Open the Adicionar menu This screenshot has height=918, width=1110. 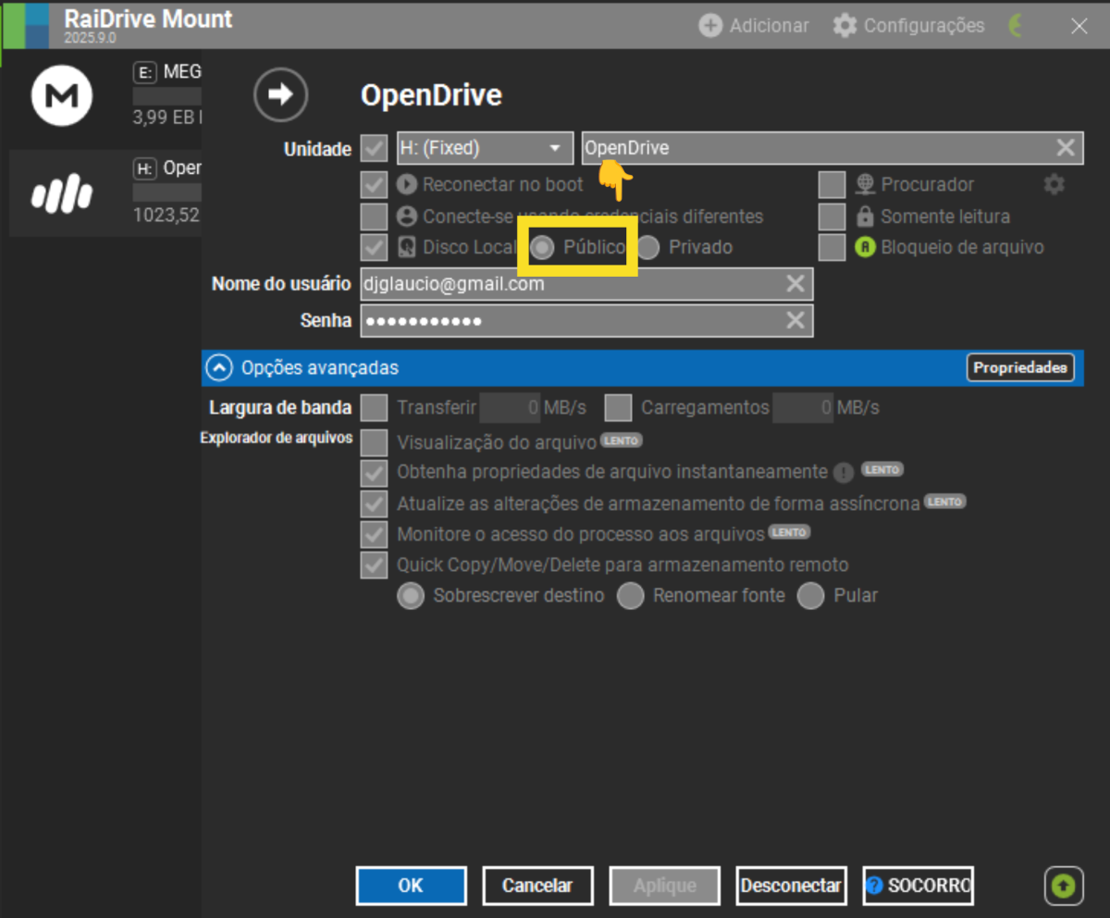coord(753,25)
